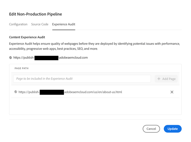Focus the page path input field
The width and height of the screenshot is (191, 142).
[x=82, y=79]
